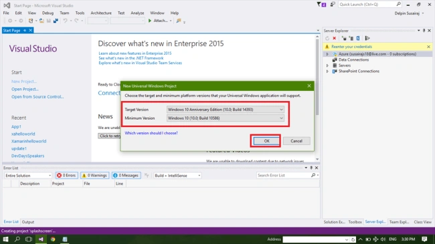Click the Redo toolbar icon
The height and width of the screenshot is (244, 435).
point(76,21)
